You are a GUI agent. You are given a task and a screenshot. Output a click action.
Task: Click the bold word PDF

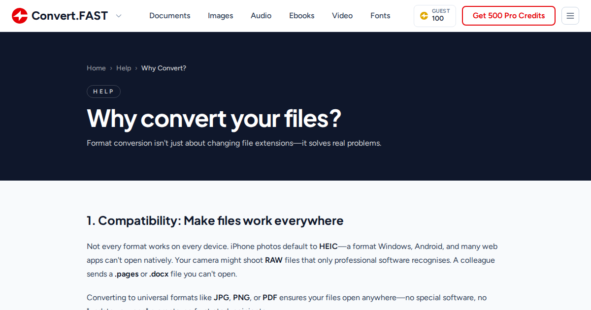click(270, 298)
